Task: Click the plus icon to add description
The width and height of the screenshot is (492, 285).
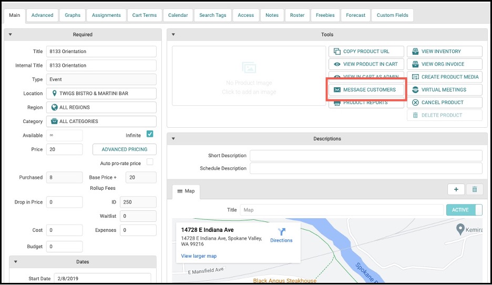Action: [x=456, y=189]
